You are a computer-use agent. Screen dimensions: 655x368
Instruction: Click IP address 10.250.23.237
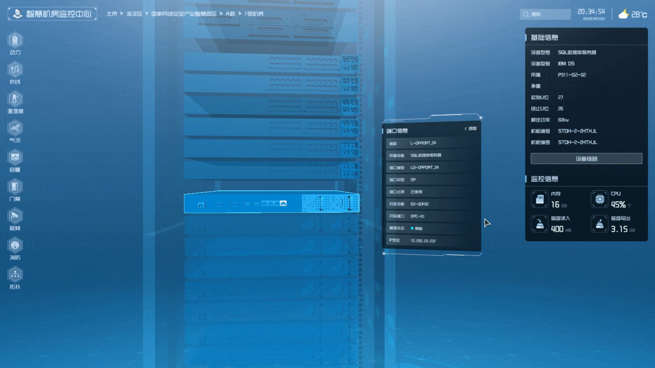[x=423, y=241]
